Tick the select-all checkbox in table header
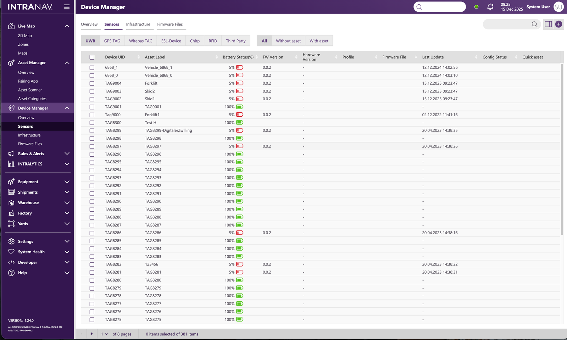This screenshot has height=340, width=567. click(92, 57)
